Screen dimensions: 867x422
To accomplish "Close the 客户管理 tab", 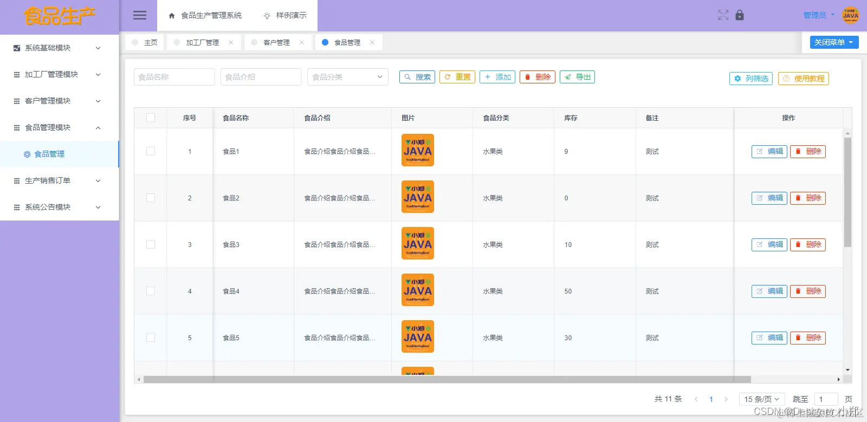I will (302, 42).
